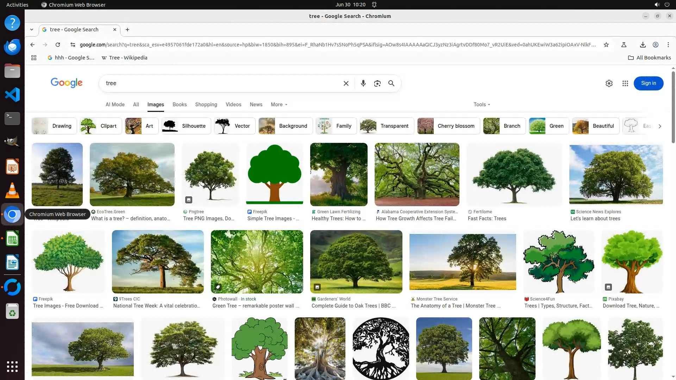Open the Chromium downloads icon

[x=643, y=45]
